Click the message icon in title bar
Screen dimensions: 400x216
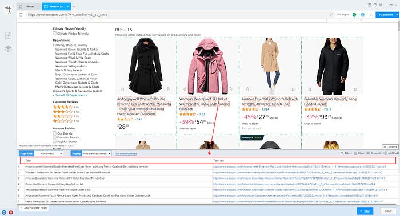pos(375,5)
